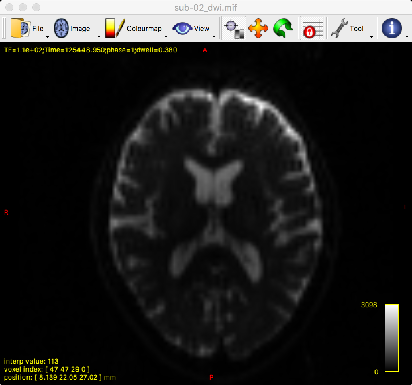Click the position in mm readout
Viewport: 412px width, 385px height.
tap(60, 377)
